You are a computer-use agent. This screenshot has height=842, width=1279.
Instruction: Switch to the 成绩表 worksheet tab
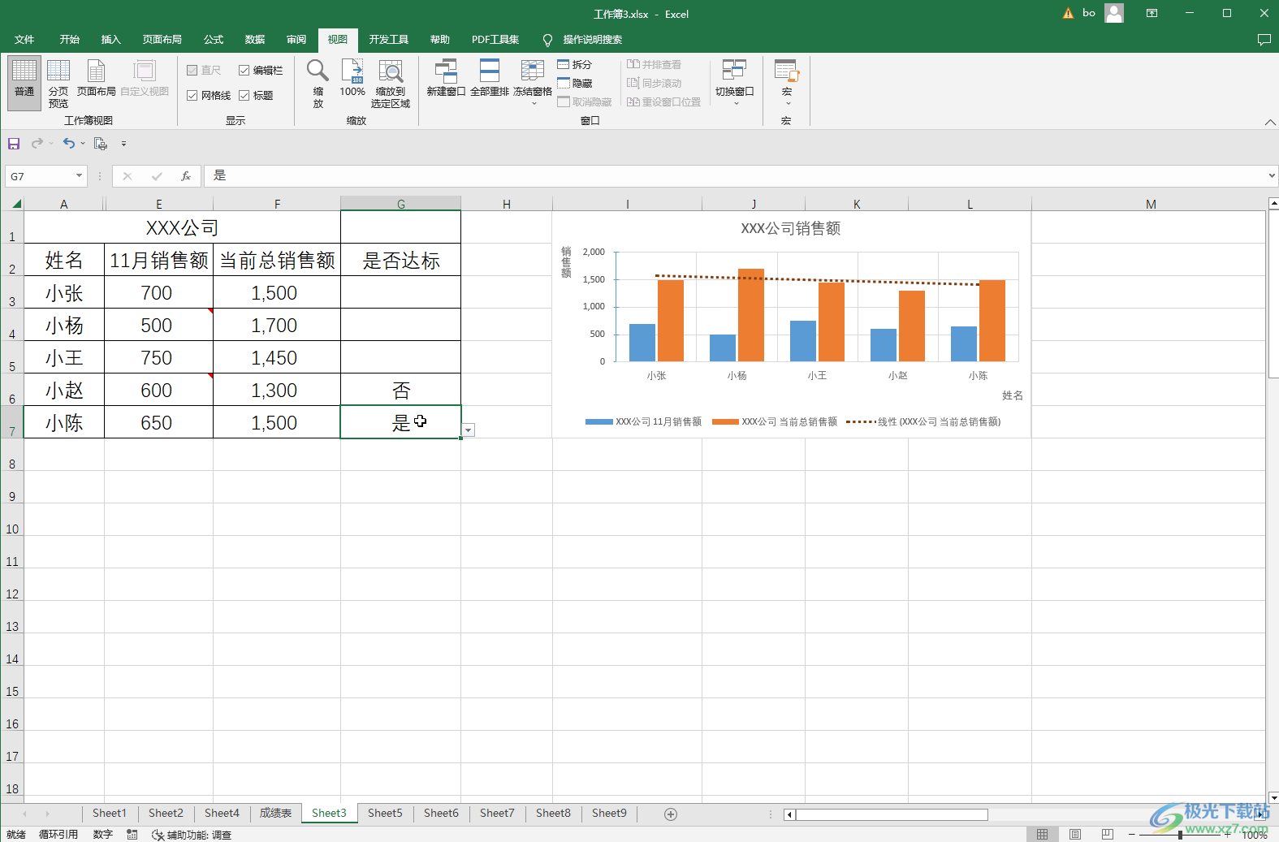pyautogui.click(x=275, y=814)
